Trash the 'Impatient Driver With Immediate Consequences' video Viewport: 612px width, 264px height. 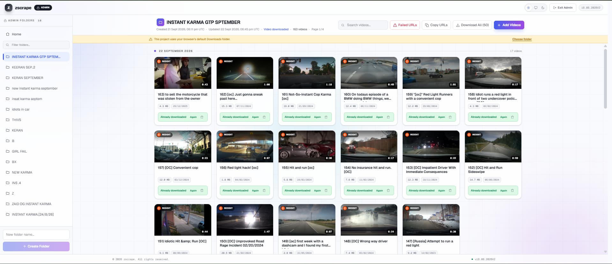click(450, 191)
